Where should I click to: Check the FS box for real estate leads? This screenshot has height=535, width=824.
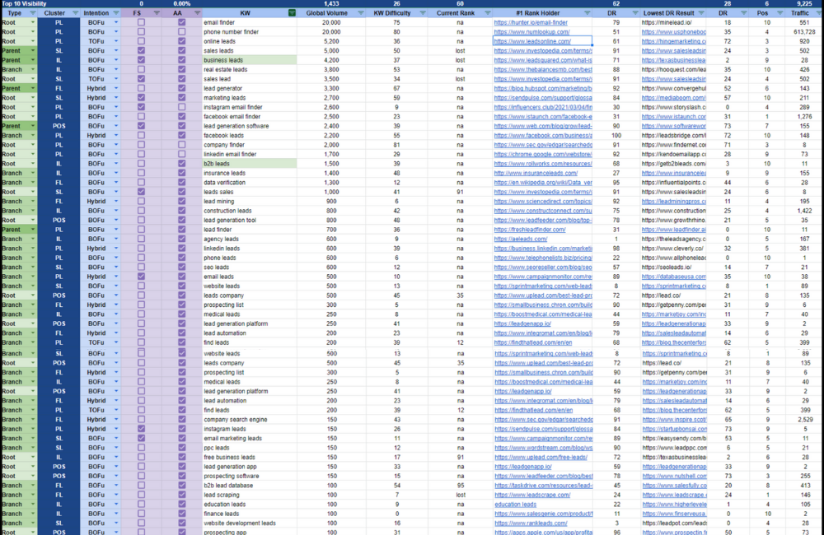(x=141, y=70)
